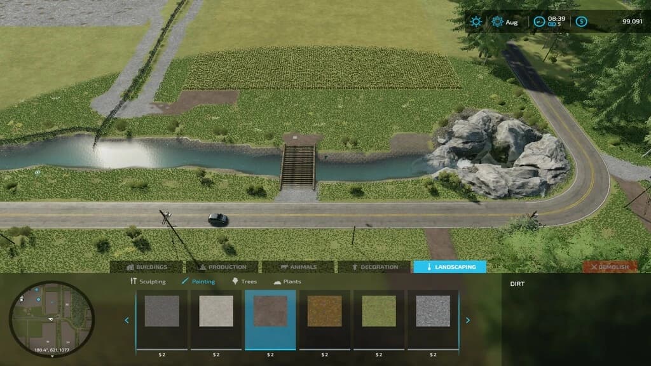Show previous textures with left arrow

(x=127, y=320)
